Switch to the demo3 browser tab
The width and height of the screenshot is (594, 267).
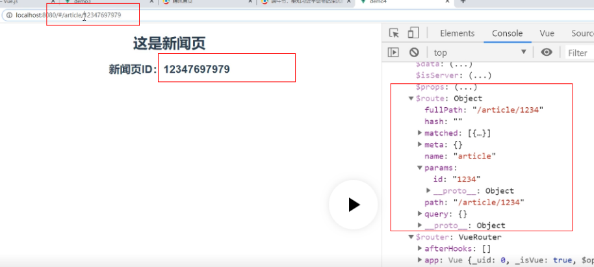(x=108, y=1)
